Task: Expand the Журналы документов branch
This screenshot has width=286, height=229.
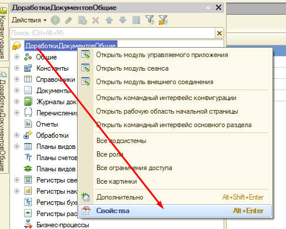Action: pyautogui.click(x=17, y=102)
